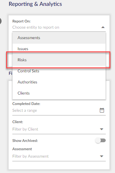
Task: Click the Filter by Client field
Action: (59, 129)
